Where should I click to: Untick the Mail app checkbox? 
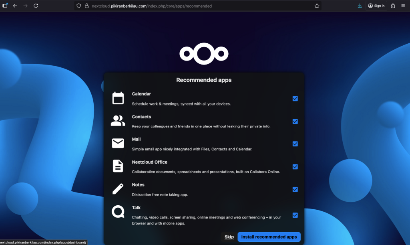295,144
